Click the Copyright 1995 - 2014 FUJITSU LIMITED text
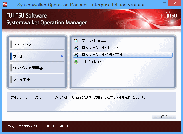Viewport: 183px width, 134px height. click(x=38, y=126)
